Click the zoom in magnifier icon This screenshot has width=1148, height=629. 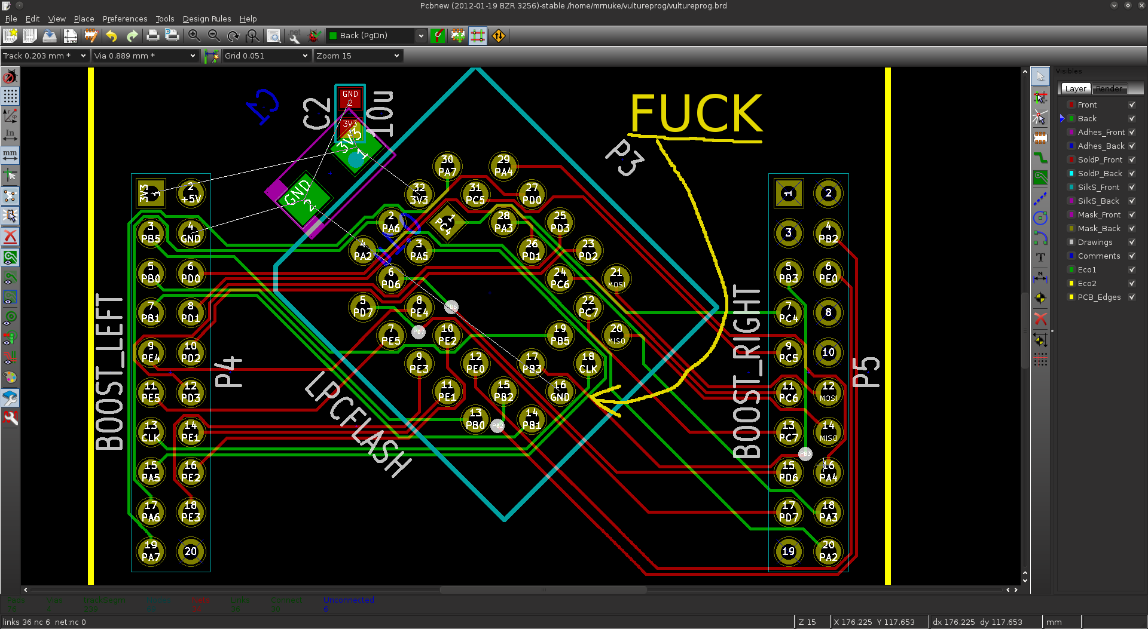coord(194,36)
